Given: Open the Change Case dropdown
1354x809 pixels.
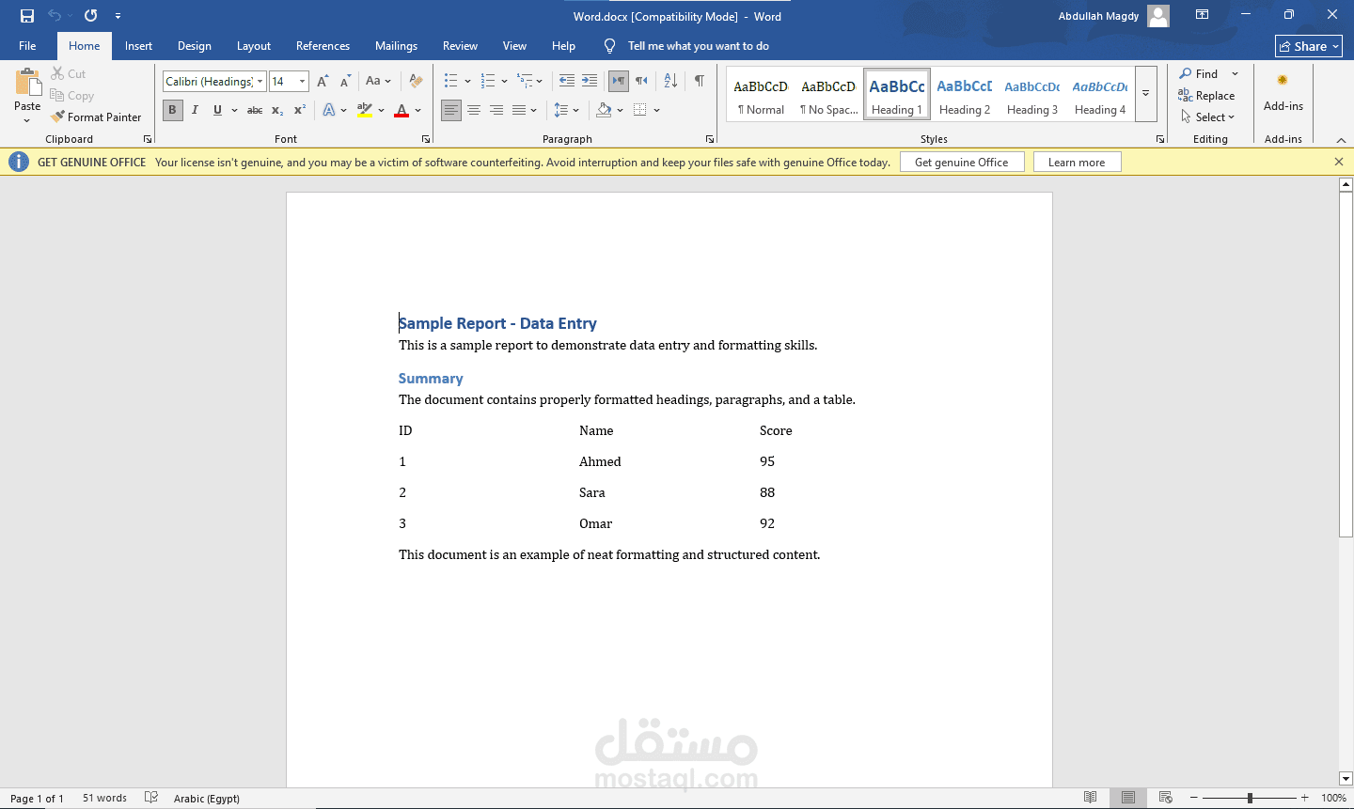Looking at the screenshot, I should (378, 82).
